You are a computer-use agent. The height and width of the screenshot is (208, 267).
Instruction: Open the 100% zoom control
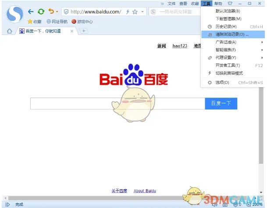point(255,204)
